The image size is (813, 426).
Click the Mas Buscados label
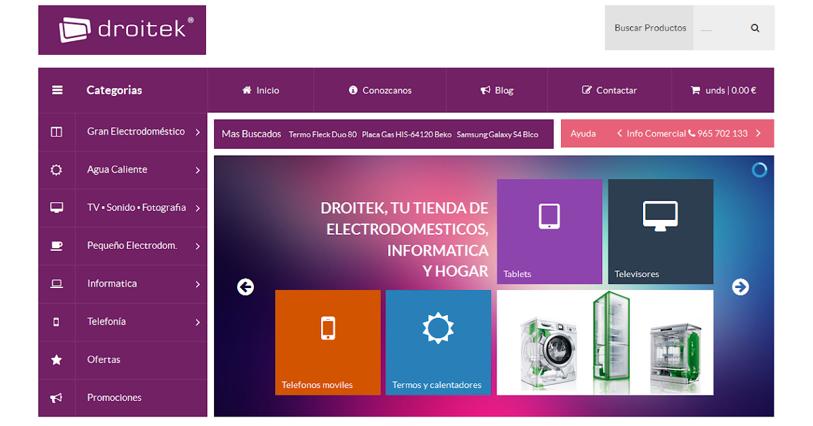[251, 134]
